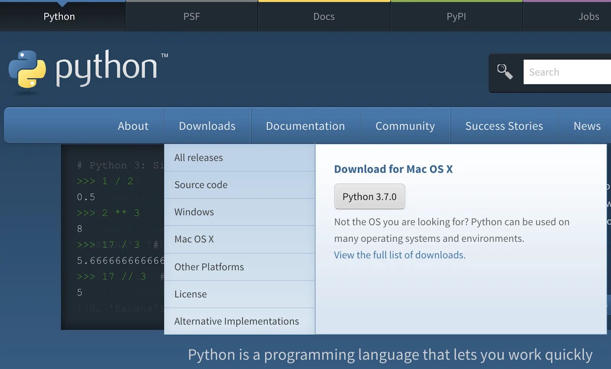Choose Source code in Downloads menu
The height and width of the screenshot is (369, 611).
(x=239, y=185)
